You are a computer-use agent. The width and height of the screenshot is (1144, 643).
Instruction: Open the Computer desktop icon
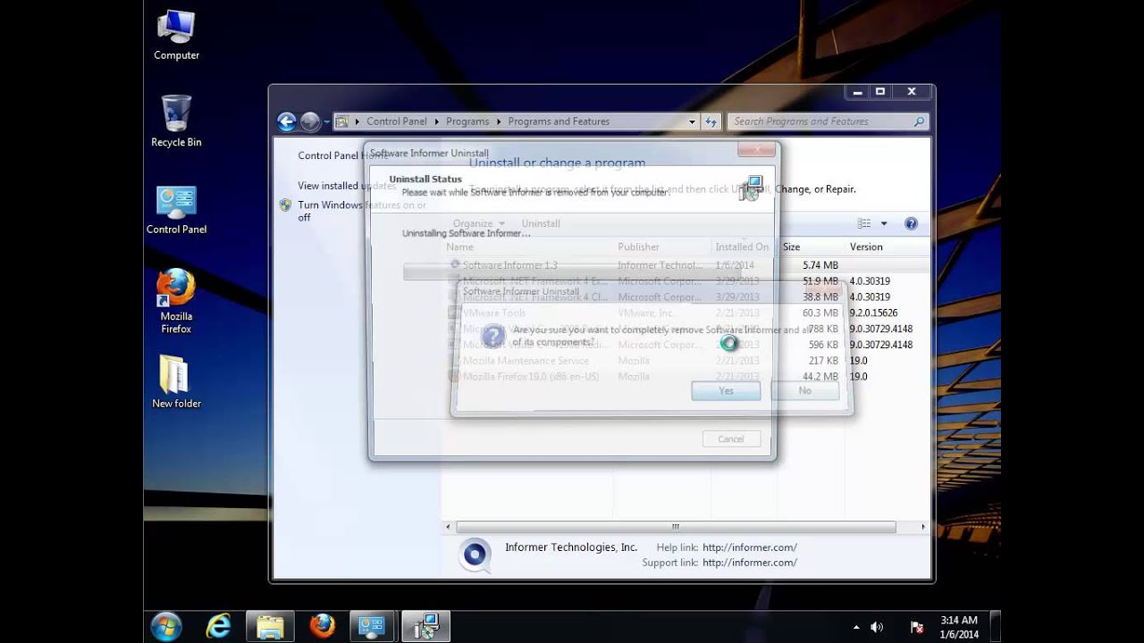coord(176,36)
